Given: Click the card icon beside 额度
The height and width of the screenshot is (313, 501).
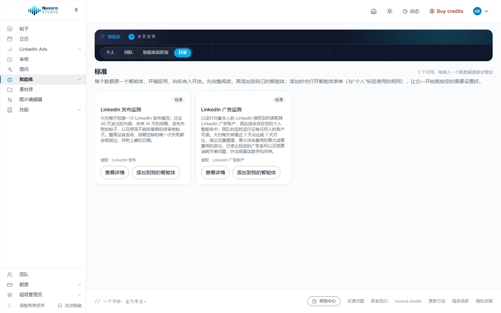Looking at the screenshot, I should click(x=10, y=284).
